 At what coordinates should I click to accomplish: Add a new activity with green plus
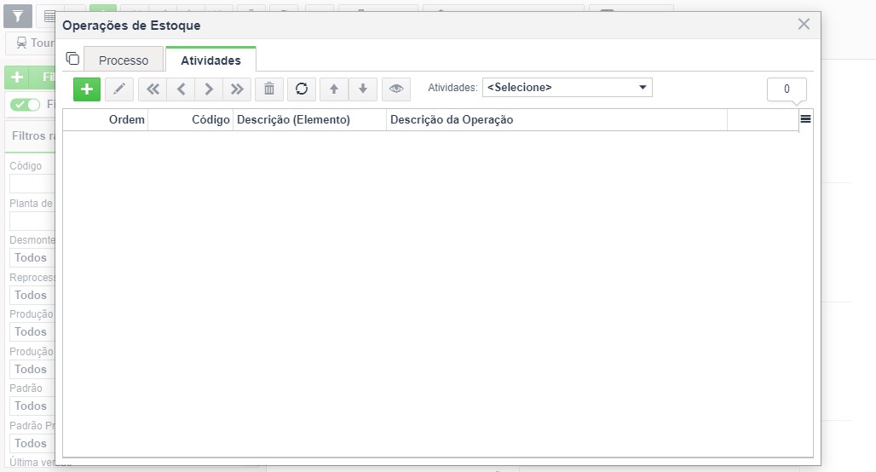[87, 89]
